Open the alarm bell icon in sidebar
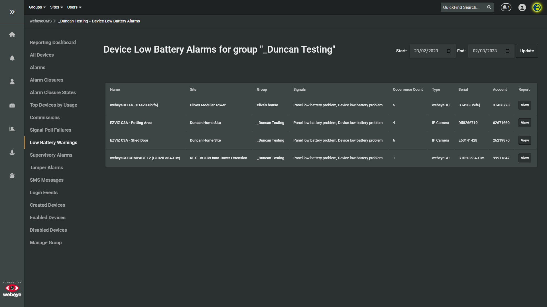 (12, 58)
